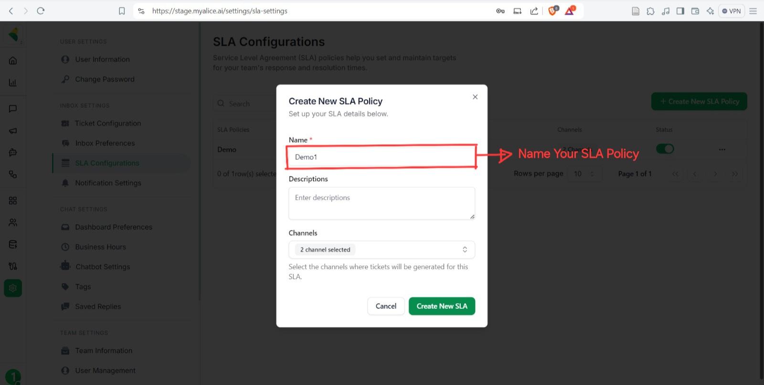Open the user avatar at bottom-left rail
The height and width of the screenshot is (385, 764).
pyautogui.click(x=13, y=377)
